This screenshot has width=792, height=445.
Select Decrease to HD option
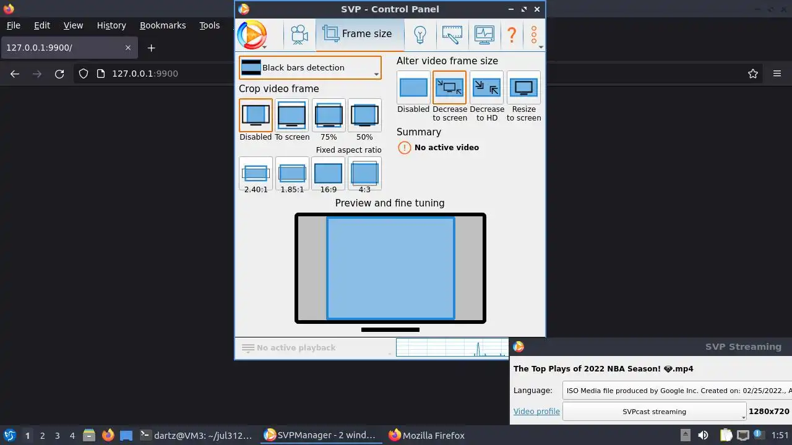(x=487, y=88)
